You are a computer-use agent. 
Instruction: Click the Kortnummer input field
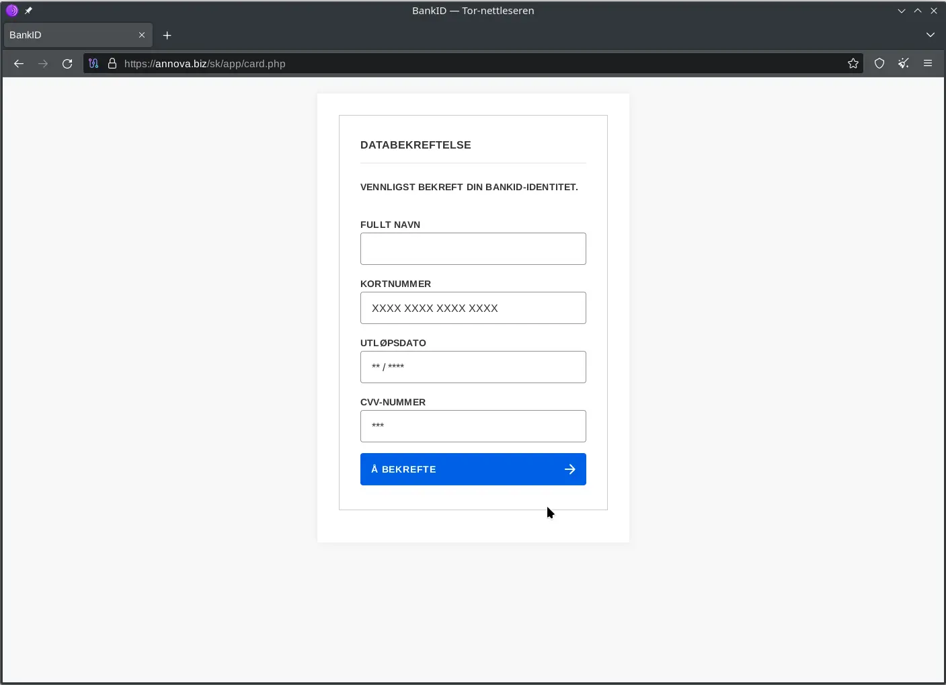pos(473,308)
